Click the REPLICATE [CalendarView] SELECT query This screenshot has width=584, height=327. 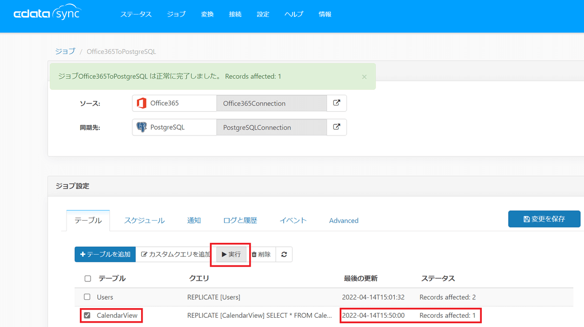coord(260,315)
